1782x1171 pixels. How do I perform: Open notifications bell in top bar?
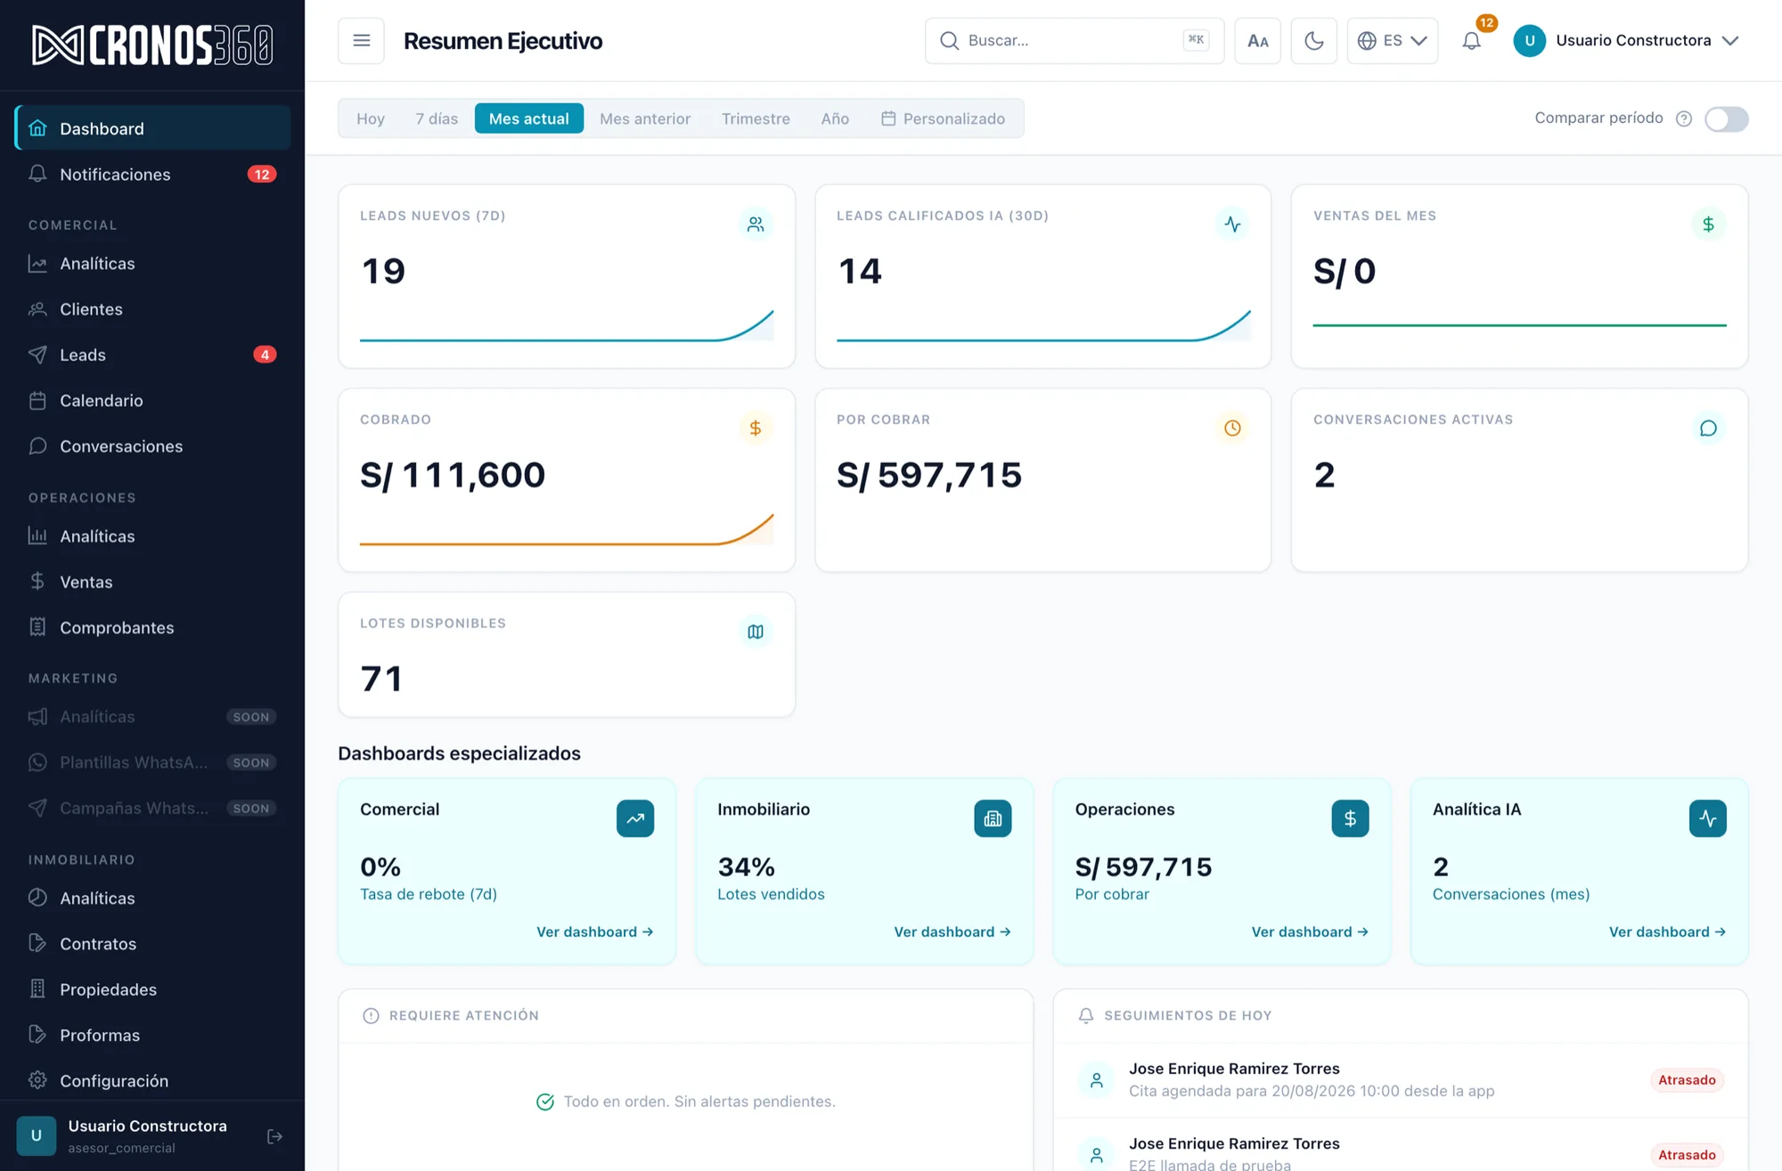point(1471,41)
